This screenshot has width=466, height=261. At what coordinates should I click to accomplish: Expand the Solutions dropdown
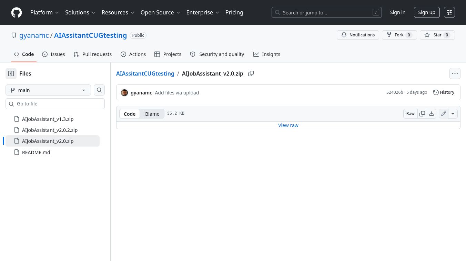tap(80, 12)
